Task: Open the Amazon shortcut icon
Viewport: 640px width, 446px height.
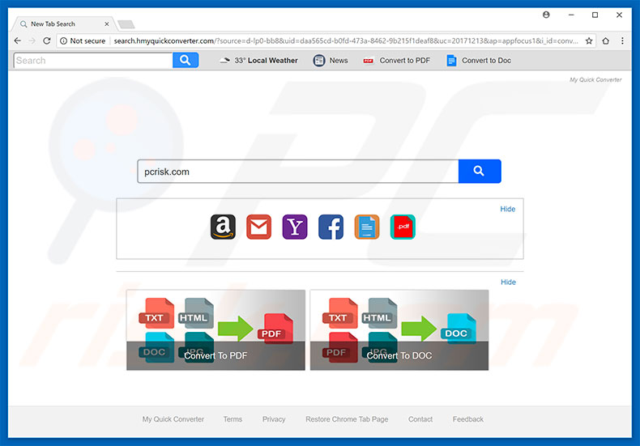Action: pos(223,227)
